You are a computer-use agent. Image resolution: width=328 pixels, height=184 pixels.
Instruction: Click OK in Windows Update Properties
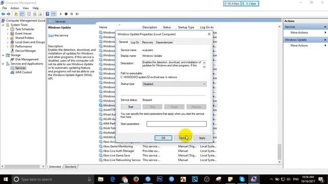point(163,138)
